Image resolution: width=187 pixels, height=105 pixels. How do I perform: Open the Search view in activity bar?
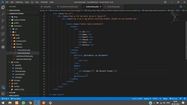[x=3, y=14]
